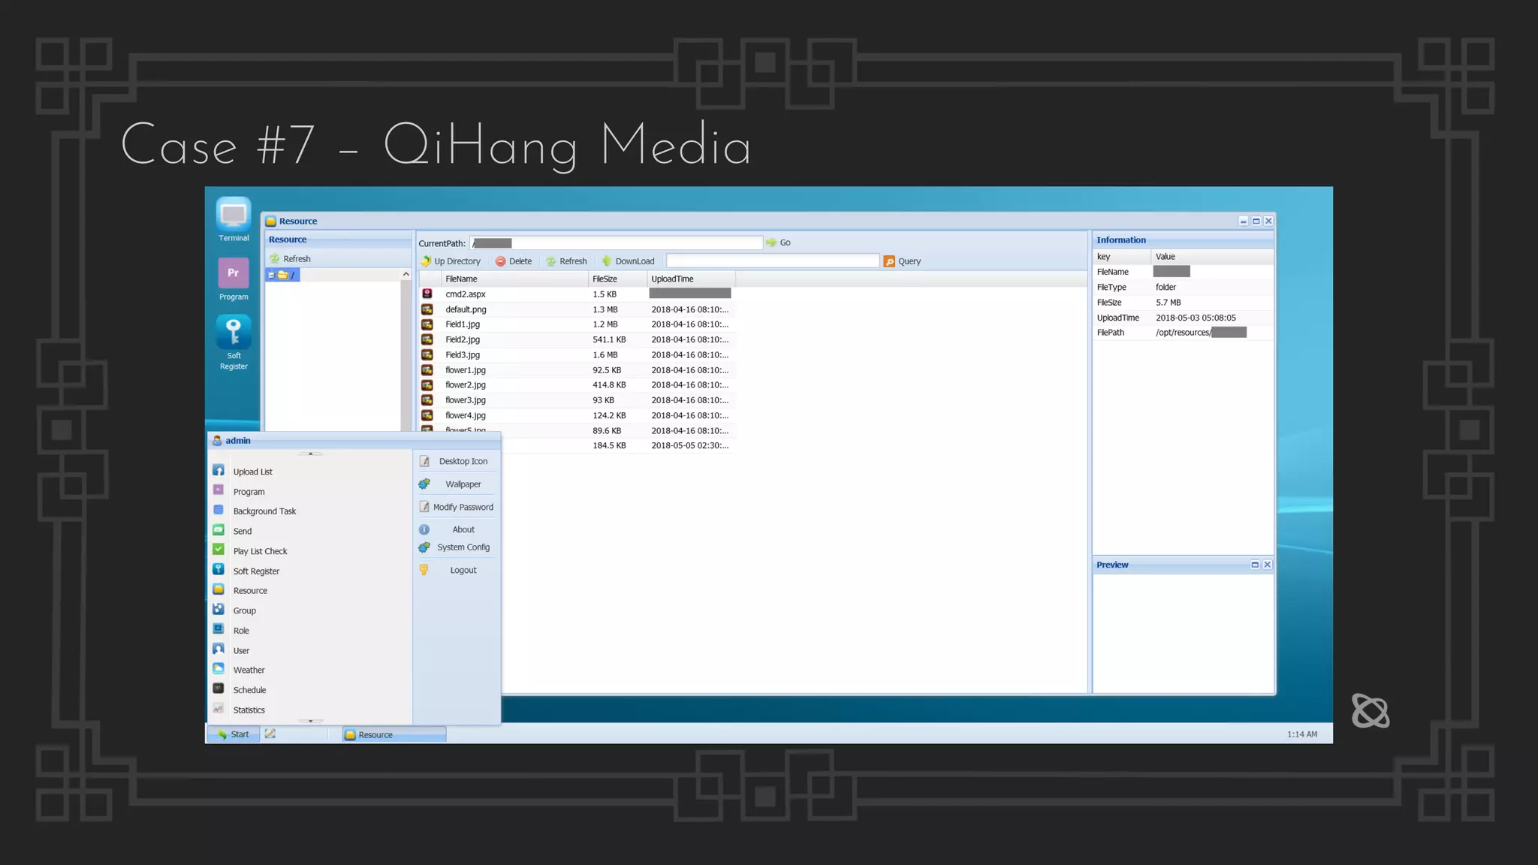This screenshot has height=865, width=1538.
Task: Open System Config
Action: [x=456, y=547]
